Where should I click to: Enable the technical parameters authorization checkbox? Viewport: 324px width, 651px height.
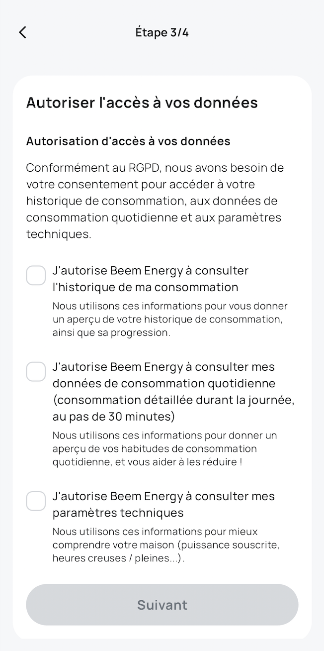click(36, 501)
